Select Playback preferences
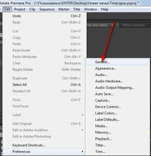151x156 pixels. (118, 139)
